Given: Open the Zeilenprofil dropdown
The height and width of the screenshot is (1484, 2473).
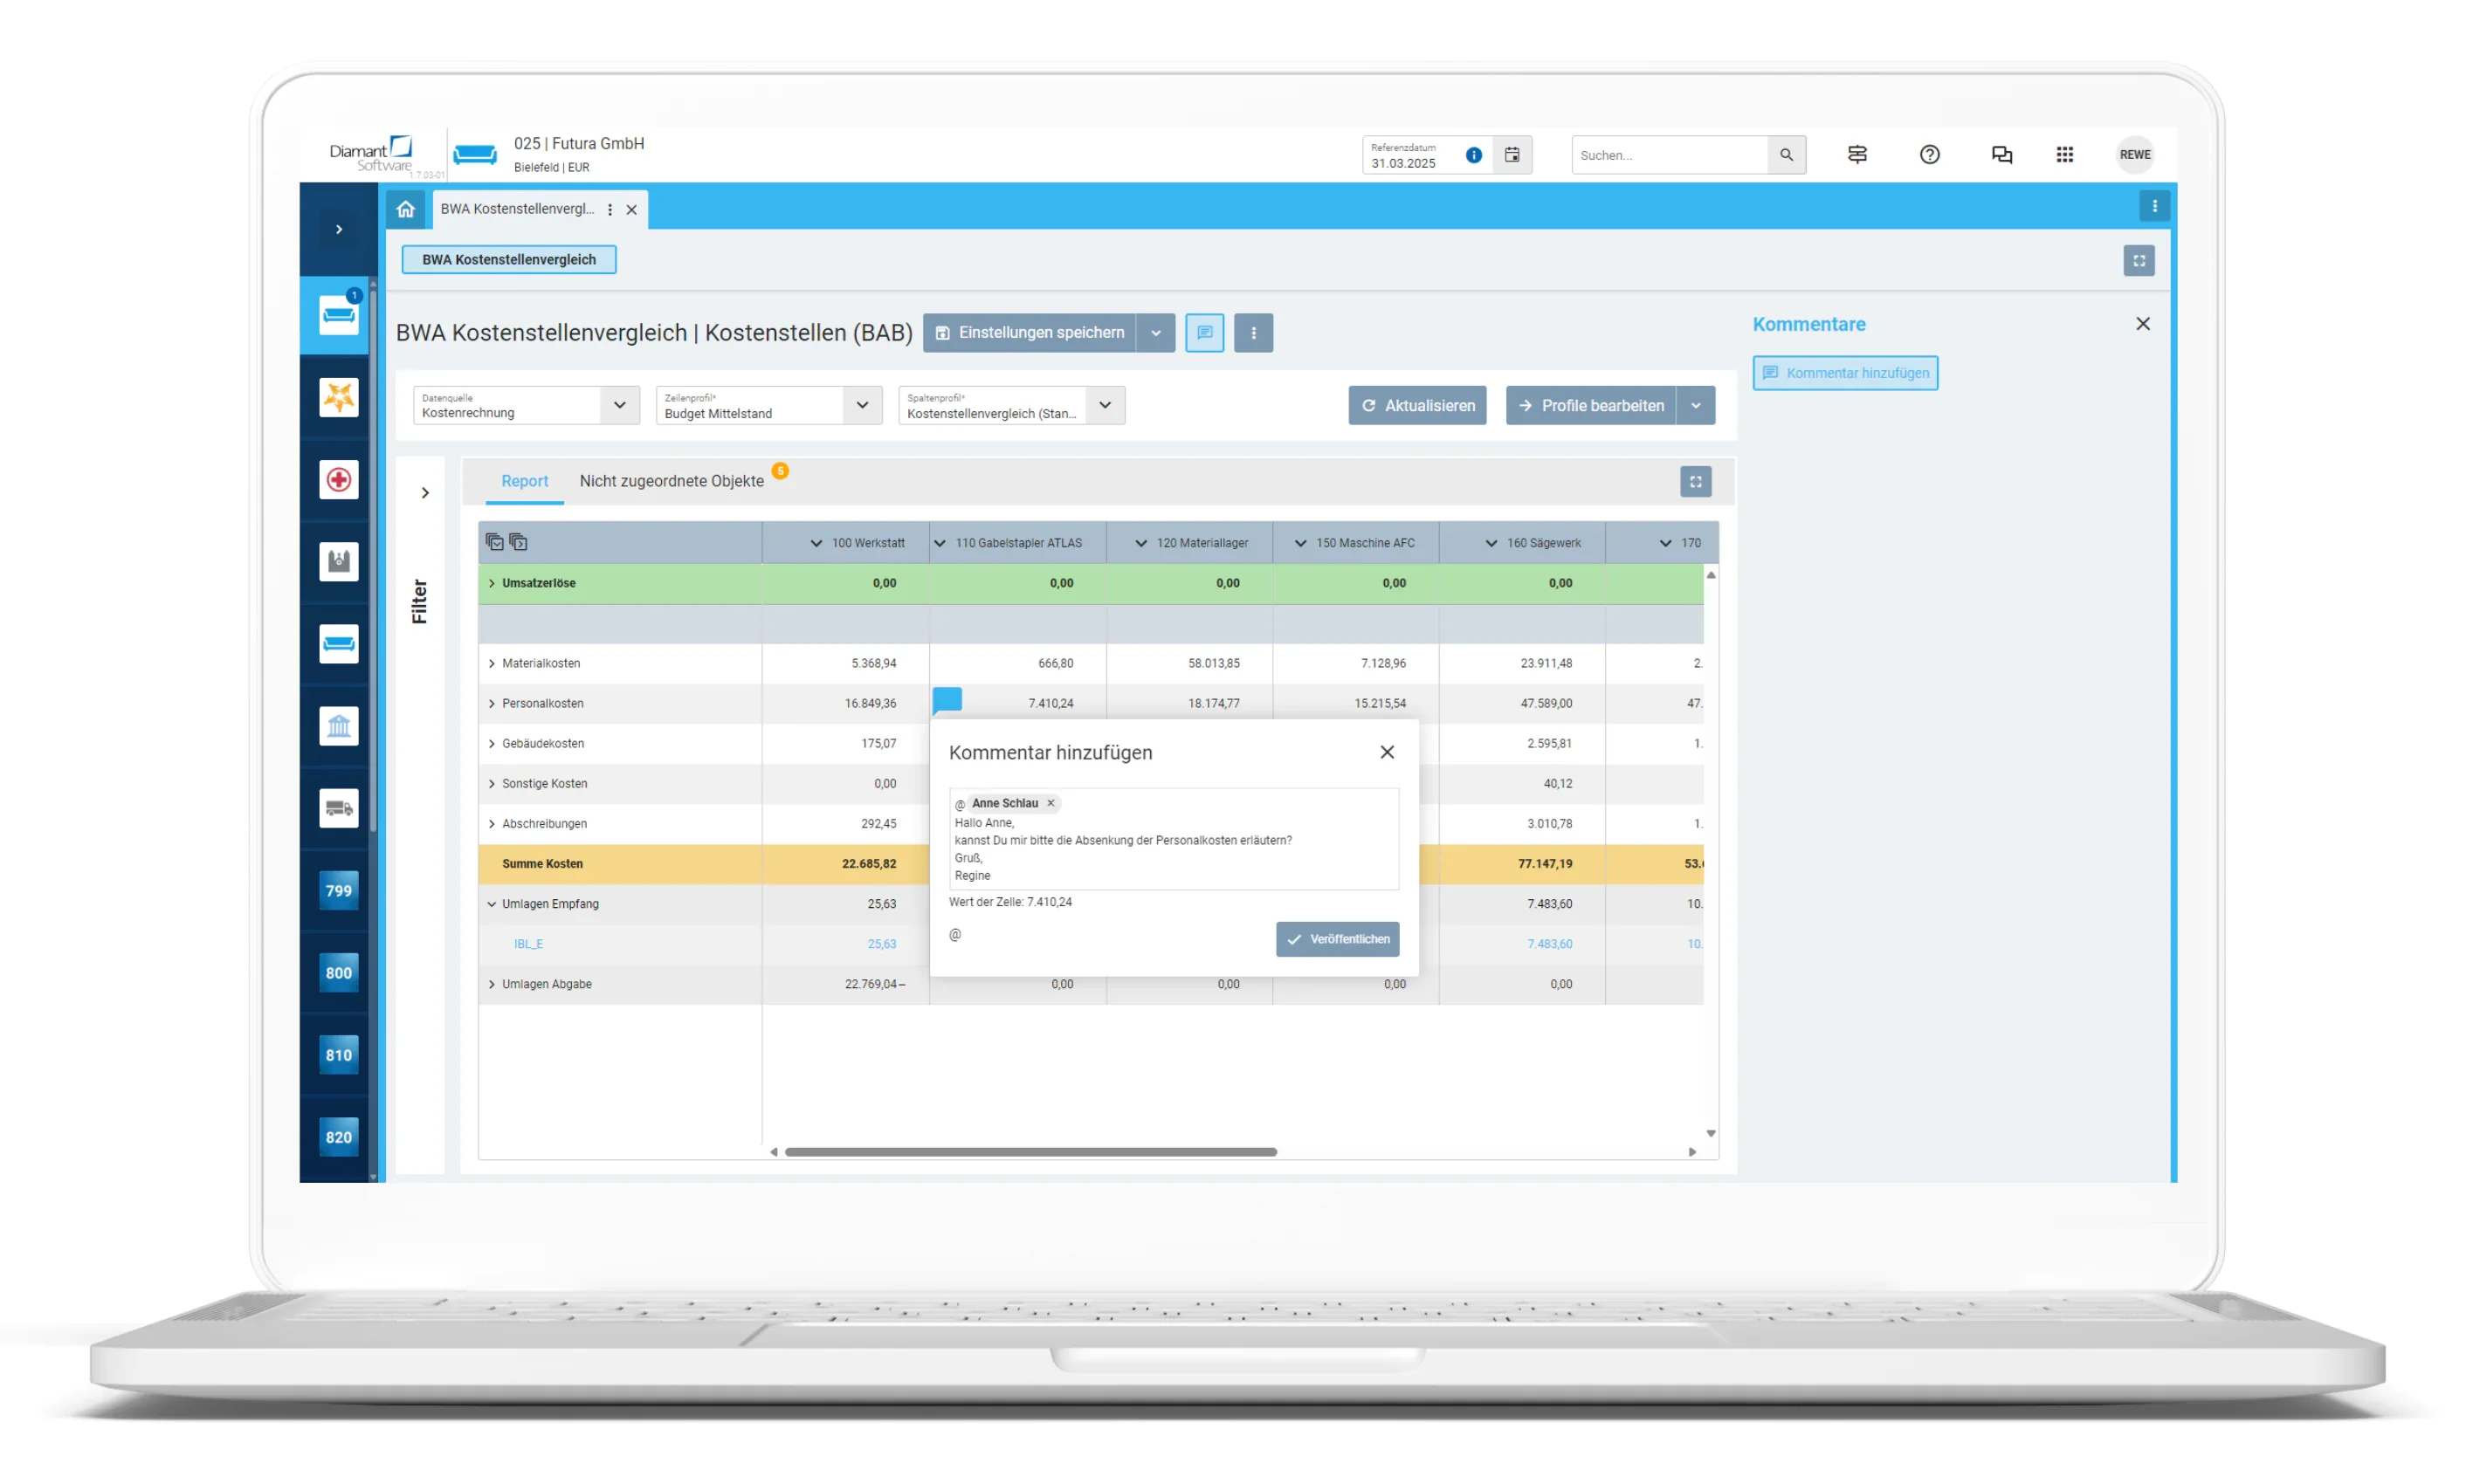Looking at the screenshot, I should click(861, 405).
